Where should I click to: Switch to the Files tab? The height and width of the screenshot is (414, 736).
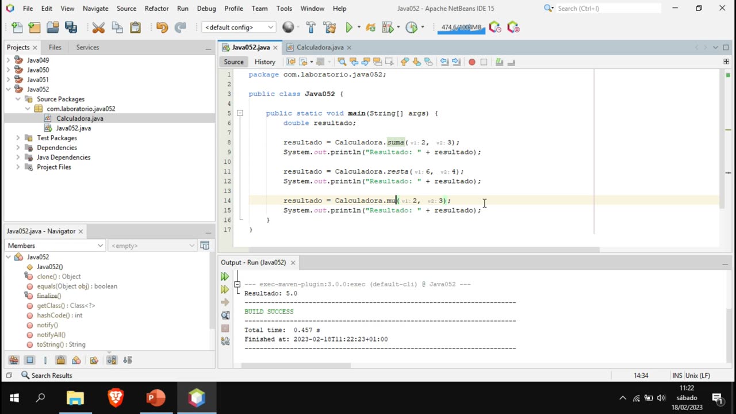[55, 47]
